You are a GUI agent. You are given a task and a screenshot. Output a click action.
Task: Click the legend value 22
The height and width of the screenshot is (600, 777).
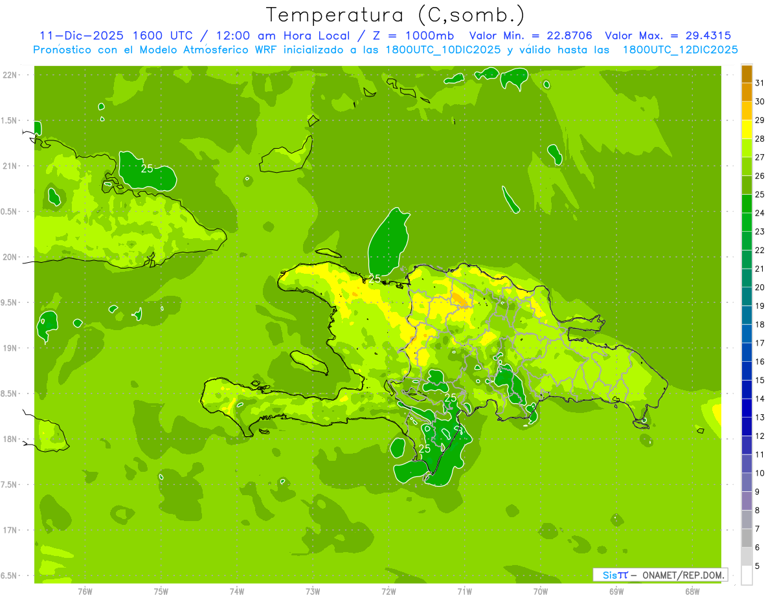pos(760,250)
